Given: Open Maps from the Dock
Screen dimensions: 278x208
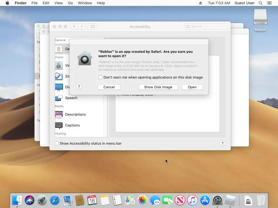Looking at the screenshot, I should pos(130,200).
